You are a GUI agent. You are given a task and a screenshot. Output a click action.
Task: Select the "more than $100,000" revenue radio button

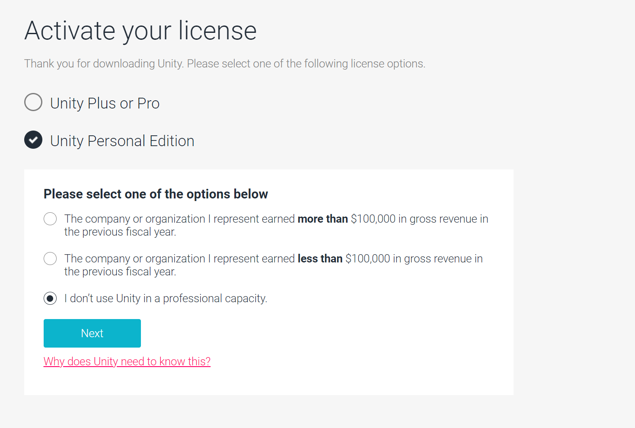click(x=50, y=219)
